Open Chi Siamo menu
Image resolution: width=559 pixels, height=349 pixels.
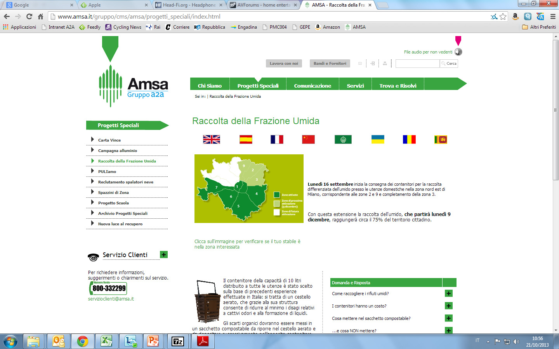tap(210, 86)
